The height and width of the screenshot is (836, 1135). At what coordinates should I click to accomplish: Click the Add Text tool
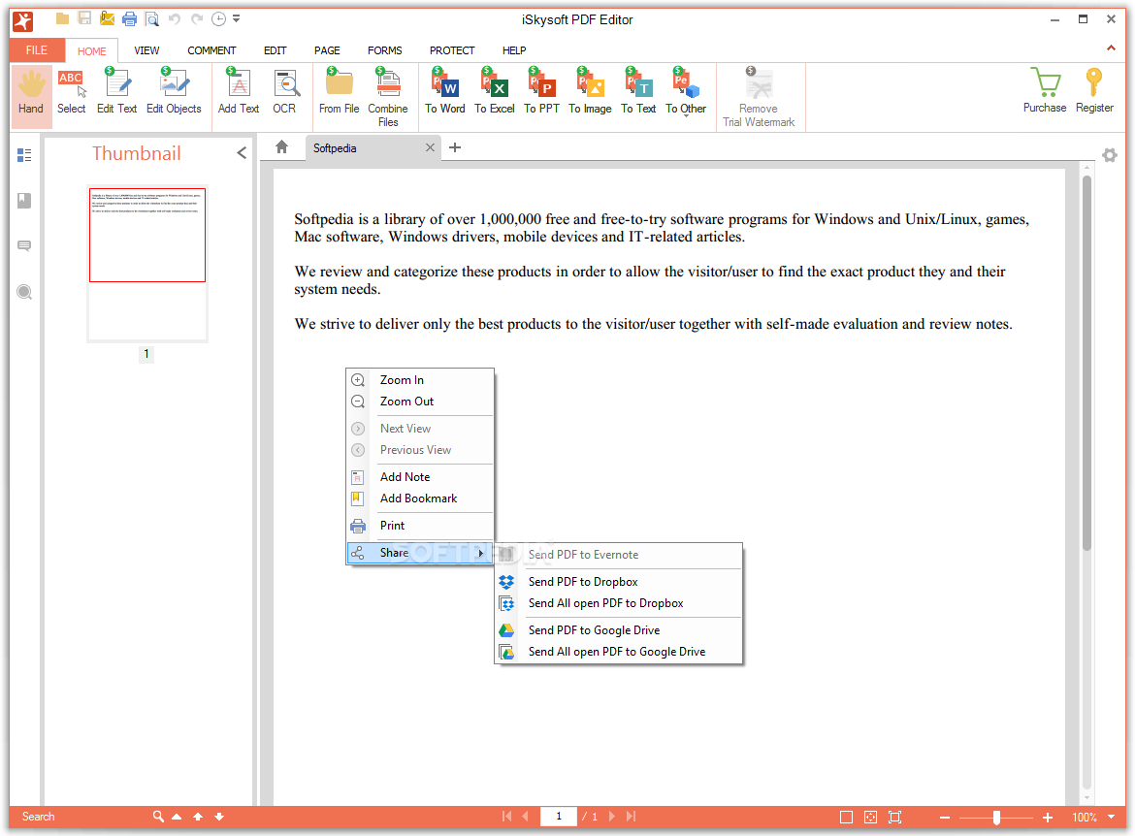(239, 92)
